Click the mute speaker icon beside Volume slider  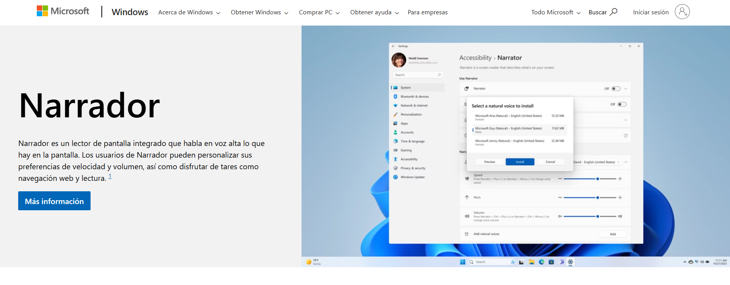point(560,216)
